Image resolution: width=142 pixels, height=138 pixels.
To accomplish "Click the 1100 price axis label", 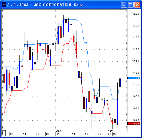I will pyautogui.click(x=136, y=85).
